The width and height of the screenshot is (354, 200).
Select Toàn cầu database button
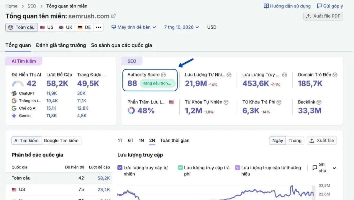[21, 27]
